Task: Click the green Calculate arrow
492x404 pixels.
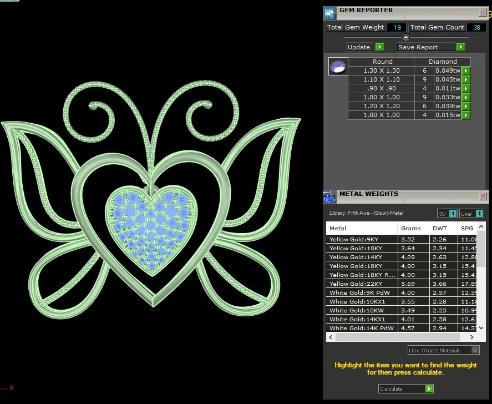Action: 429,388
